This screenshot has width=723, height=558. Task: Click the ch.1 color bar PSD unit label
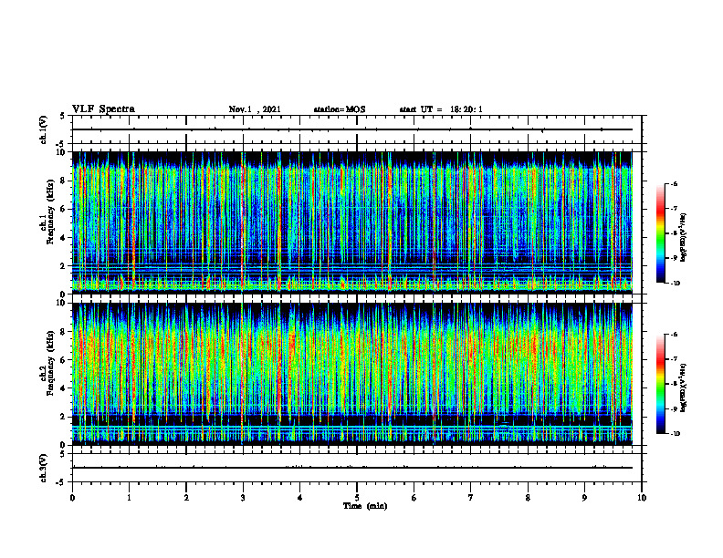pos(683,237)
